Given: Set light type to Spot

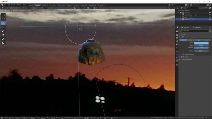Looking at the screenshot, I should tap(199, 40).
